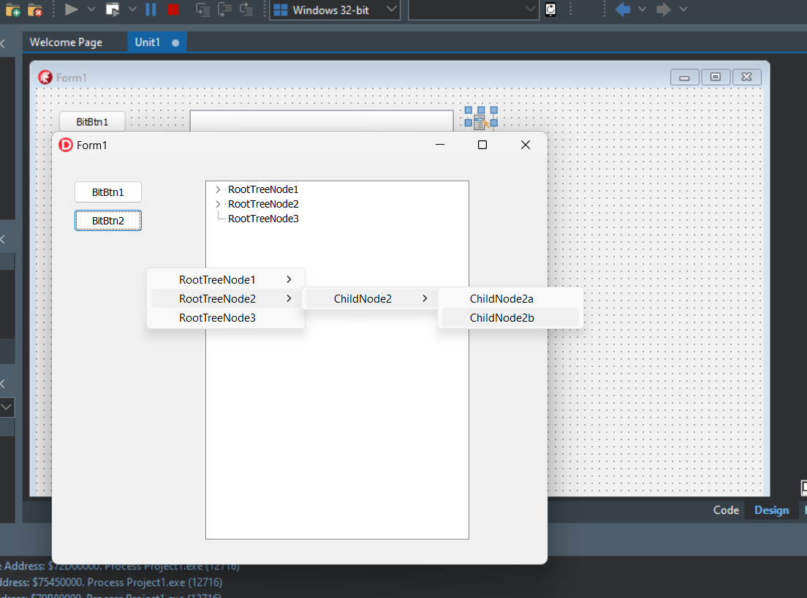Screen dimensions: 807x598
Task: Expand RootTreeNode2 in the tree view
Action: pyautogui.click(x=218, y=204)
